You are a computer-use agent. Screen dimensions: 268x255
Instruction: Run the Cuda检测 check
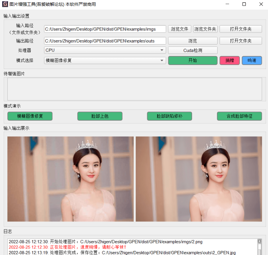193,50
